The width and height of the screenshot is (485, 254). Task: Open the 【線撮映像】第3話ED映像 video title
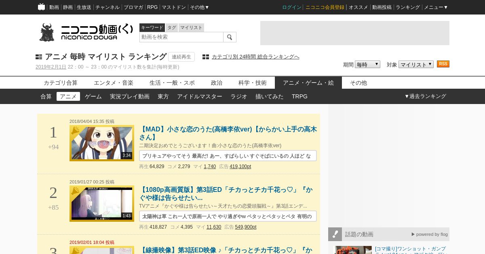[226, 250]
